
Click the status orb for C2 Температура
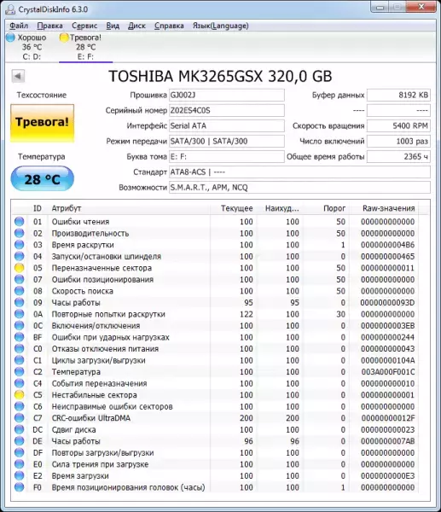[x=20, y=372]
